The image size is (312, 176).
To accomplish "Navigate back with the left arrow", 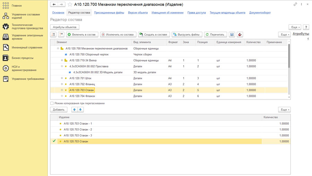I will coord(54,5).
